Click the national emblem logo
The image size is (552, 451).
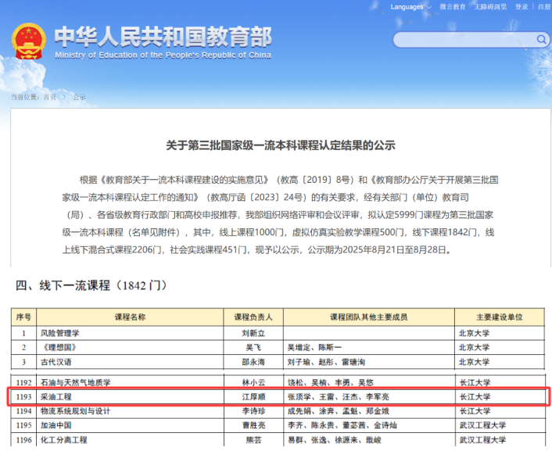click(29, 42)
